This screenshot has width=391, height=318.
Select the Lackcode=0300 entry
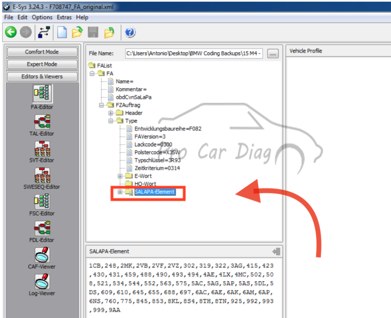(x=153, y=144)
